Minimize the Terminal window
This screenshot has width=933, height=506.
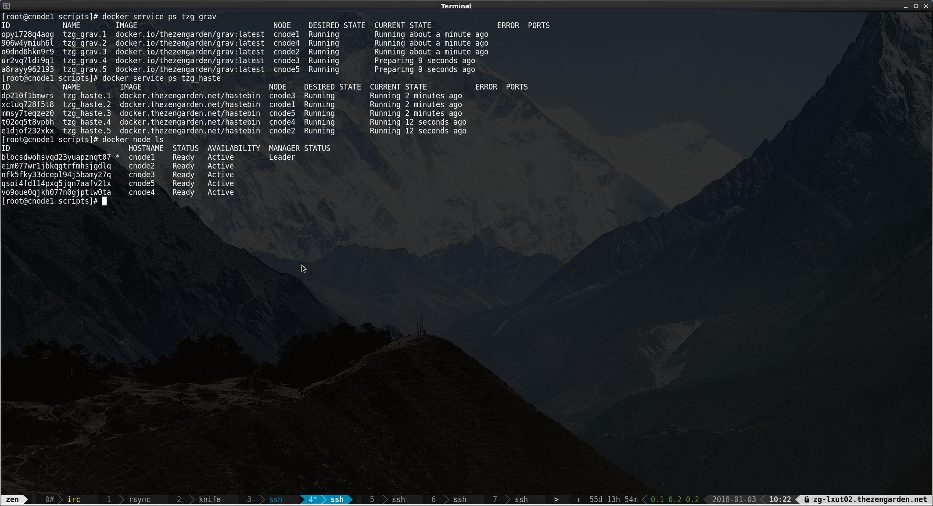905,6
